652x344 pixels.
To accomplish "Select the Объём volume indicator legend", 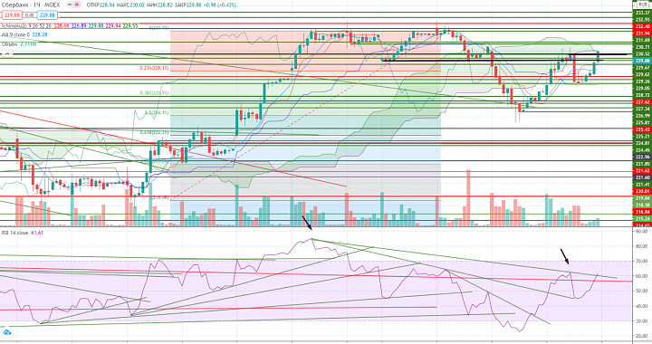I will click(x=19, y=44).
